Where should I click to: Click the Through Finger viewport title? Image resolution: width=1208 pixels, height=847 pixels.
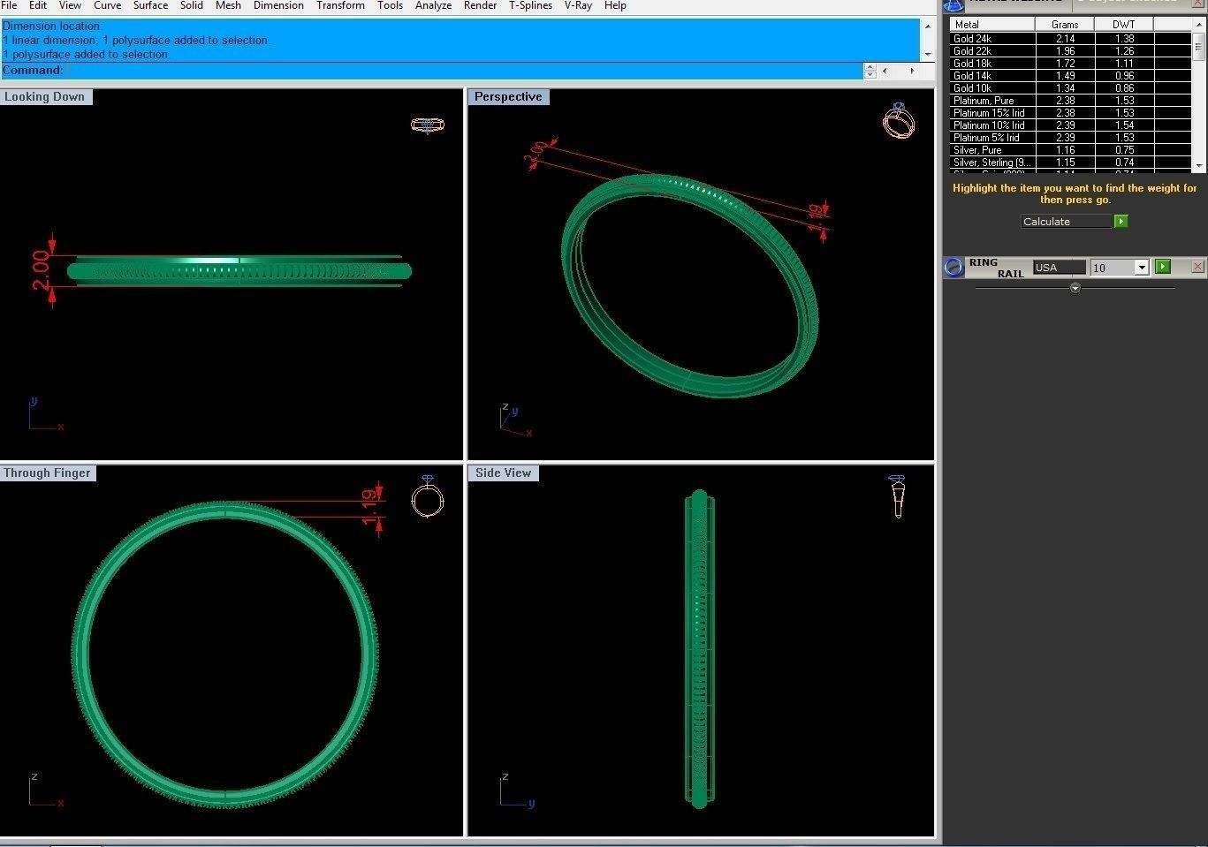(x=48, y=473)
